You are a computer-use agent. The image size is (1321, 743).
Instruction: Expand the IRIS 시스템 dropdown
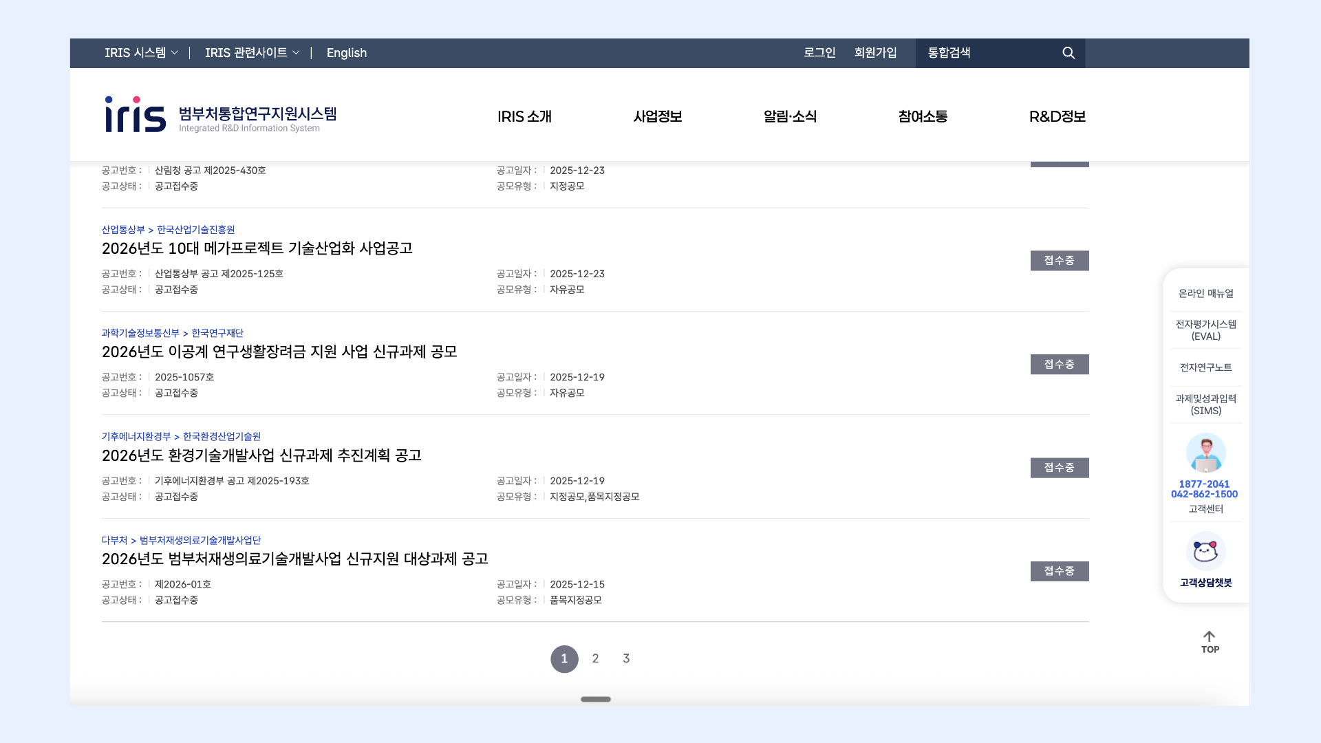click(x=141, y=53)
